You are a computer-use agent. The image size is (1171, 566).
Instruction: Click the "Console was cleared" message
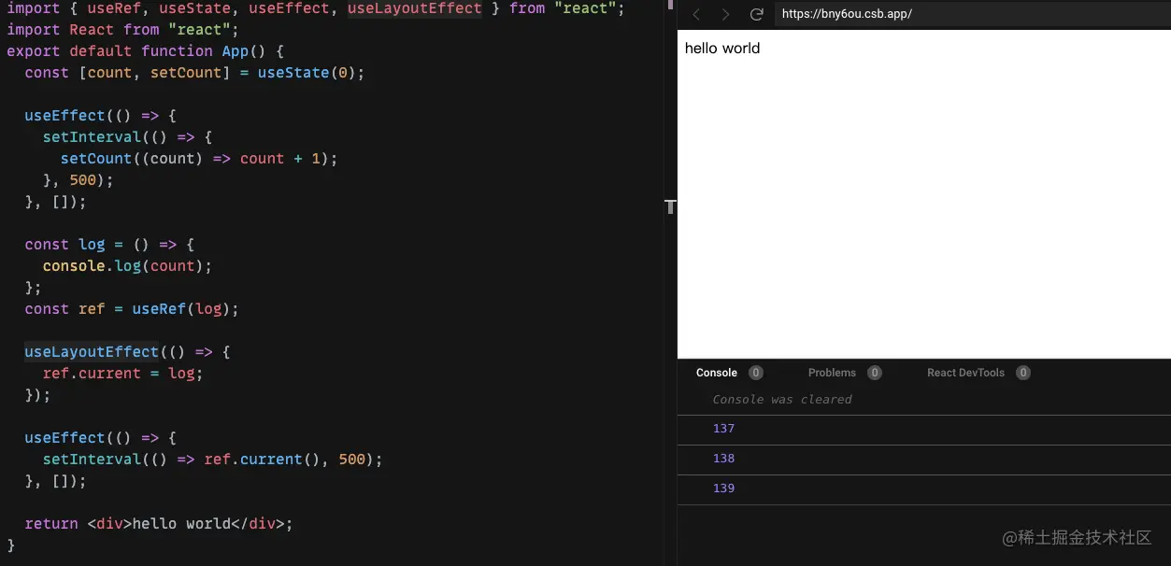[782, 399]
